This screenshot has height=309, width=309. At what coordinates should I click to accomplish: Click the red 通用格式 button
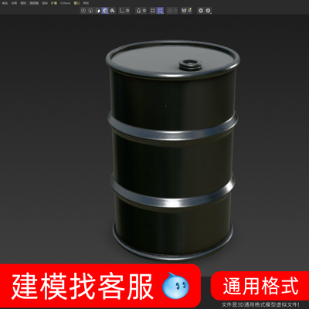(x=260, y=286)
